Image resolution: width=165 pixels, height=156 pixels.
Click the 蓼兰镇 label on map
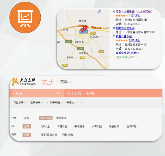pyautogui.click(x=70, y=57)
